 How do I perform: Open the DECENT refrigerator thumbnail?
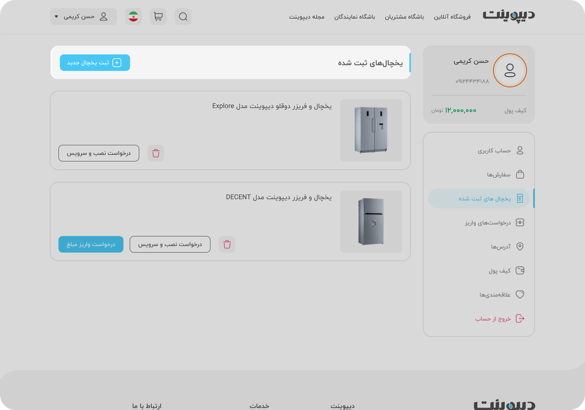point(371,221)
